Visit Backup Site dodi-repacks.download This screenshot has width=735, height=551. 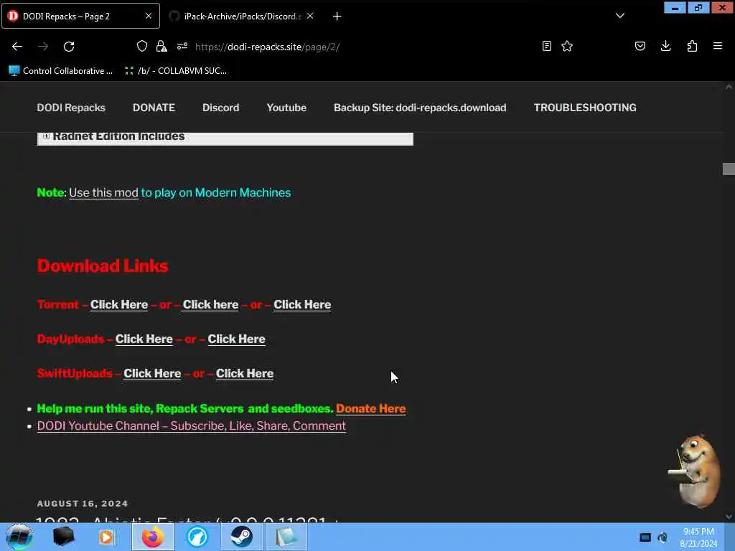coord(420,108)
